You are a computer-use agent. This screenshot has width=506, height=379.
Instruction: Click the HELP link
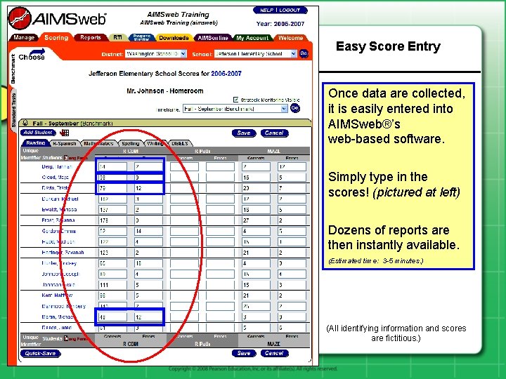(266, 10)
